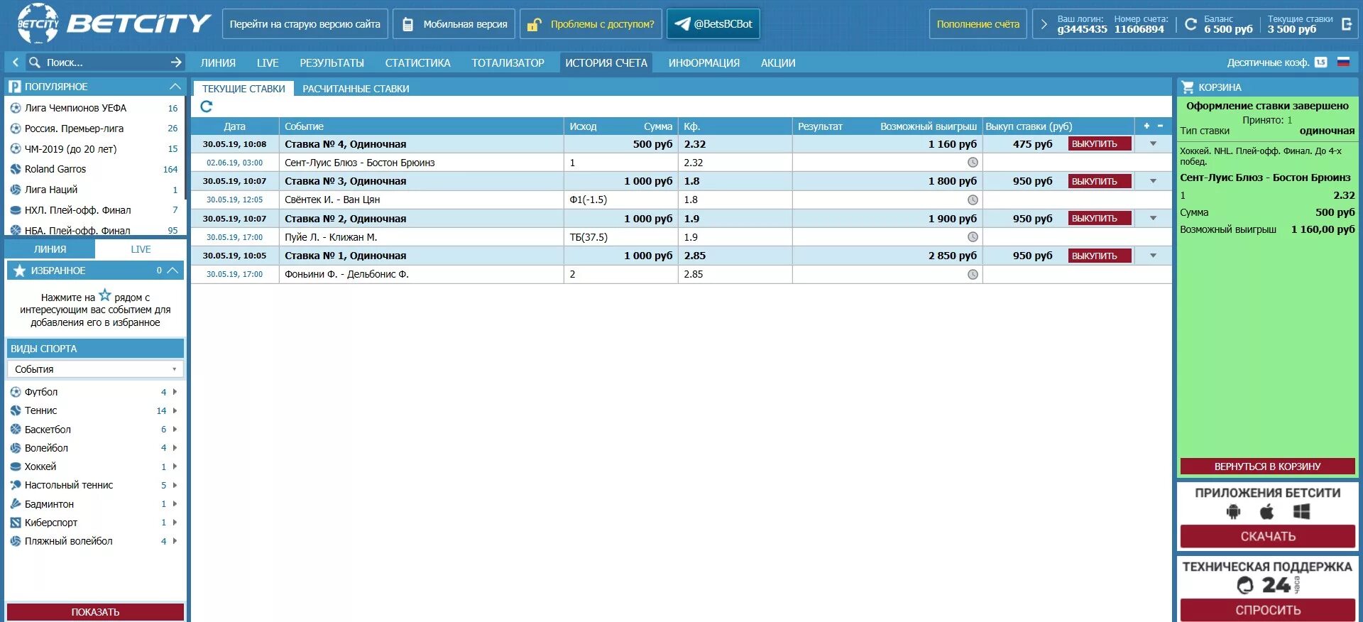The height and width of the screenshot is (622, 1363).
Task: Click the clock icon in Фоньини Ф. row
Action: [973, 274]
